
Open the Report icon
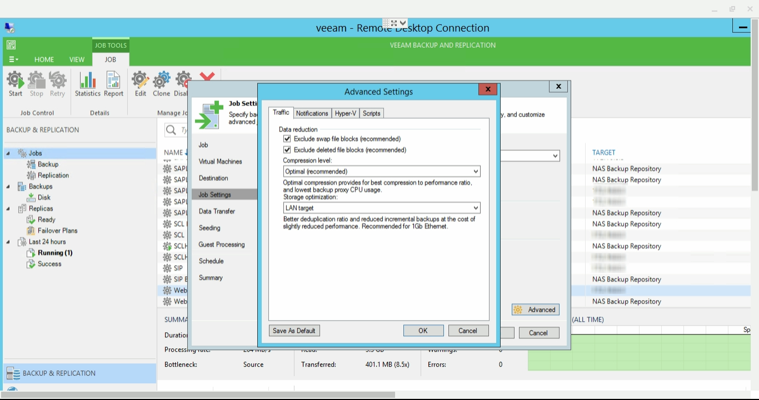coord(113,80)
